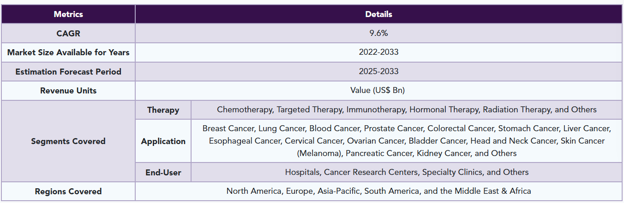Select the Regions Covered label
Screen dimensions: 624x203
coord(68,191)
